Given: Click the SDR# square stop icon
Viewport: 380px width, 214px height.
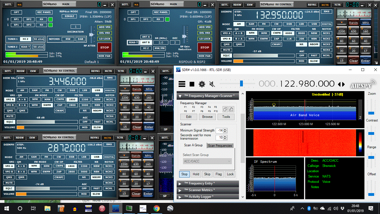Looking at the screenshot, I should tap(192, 84).
